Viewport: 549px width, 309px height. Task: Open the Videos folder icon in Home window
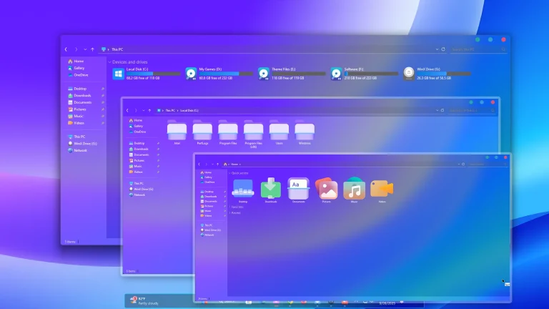(382, 189)
